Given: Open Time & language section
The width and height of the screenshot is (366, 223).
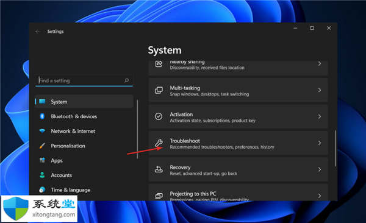Looking at the screenshot, I should [84, 190].
